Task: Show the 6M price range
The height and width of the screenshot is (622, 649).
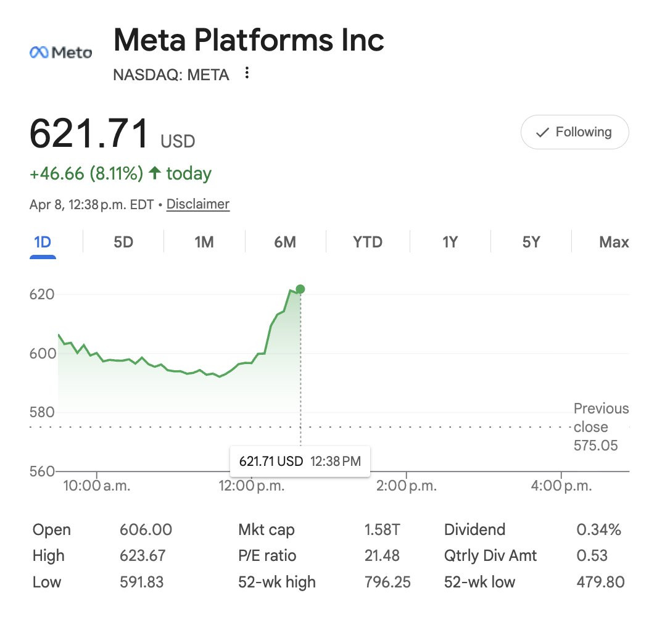Action: (285, 242)
